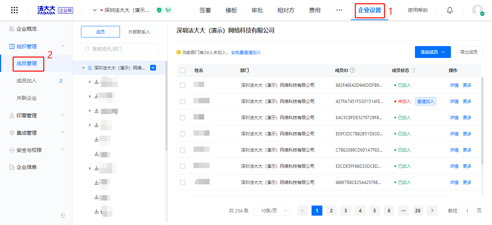Open the company switcher dropdown arrow

[95, 10]
